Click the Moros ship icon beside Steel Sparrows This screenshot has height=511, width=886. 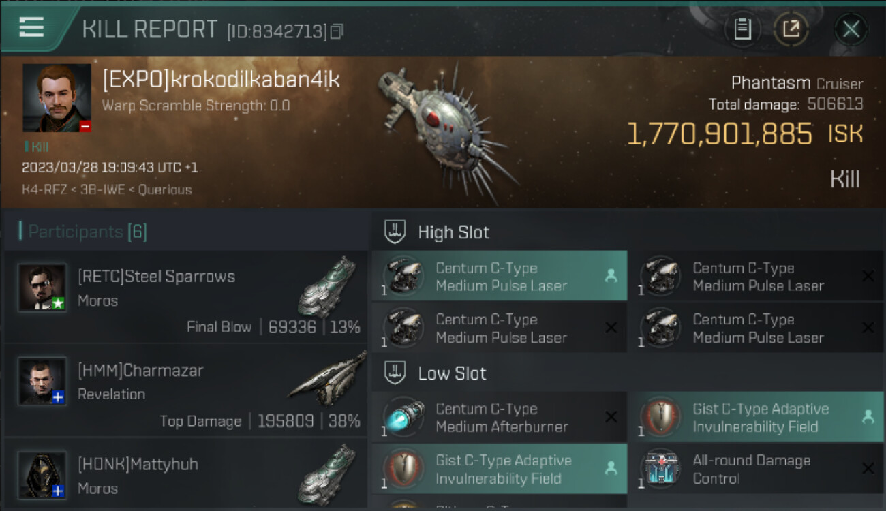327,286
